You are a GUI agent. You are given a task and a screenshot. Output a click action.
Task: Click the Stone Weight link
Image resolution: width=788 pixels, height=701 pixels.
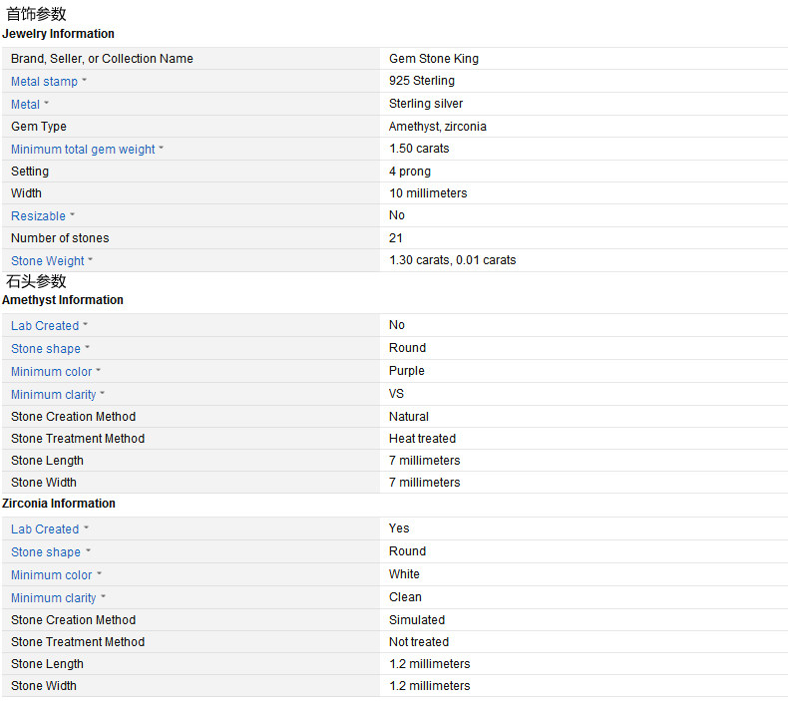[x=47, y=261]
